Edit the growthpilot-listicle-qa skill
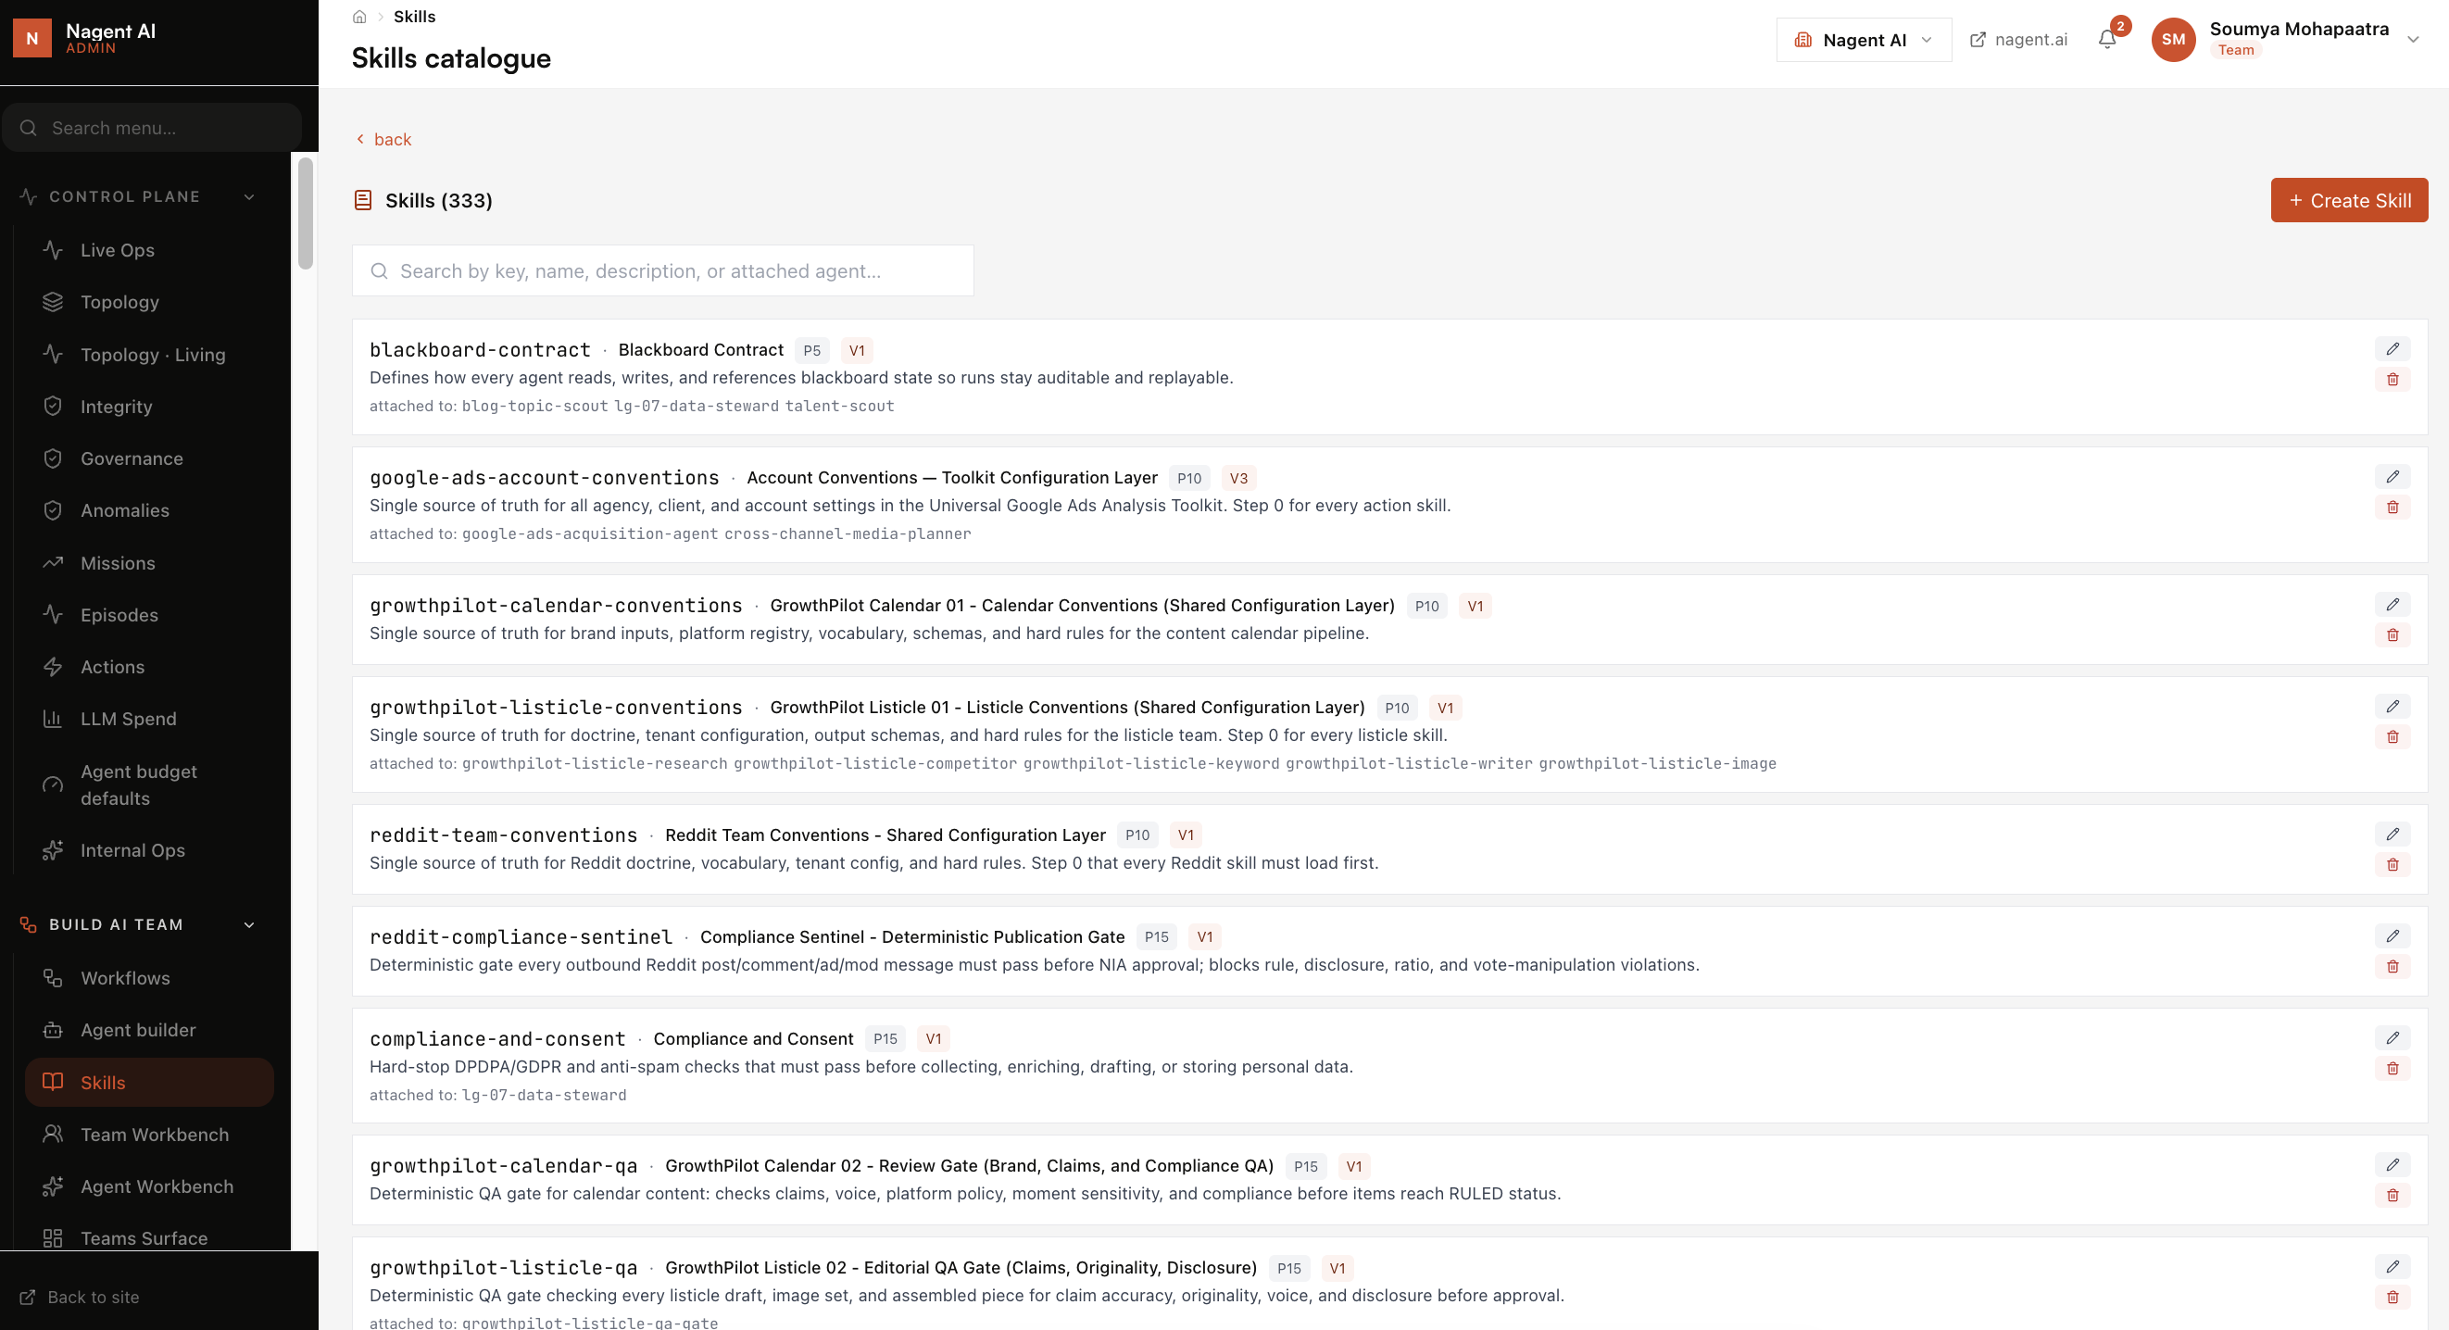 pos(2392,1266)
